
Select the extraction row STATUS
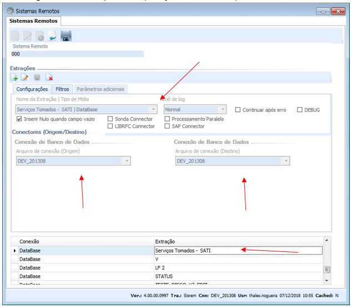click(238, 276)
